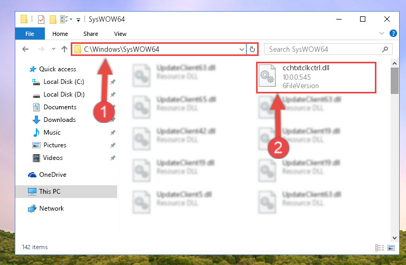Click the Search SysWOW64 input field

click(324, 49)
